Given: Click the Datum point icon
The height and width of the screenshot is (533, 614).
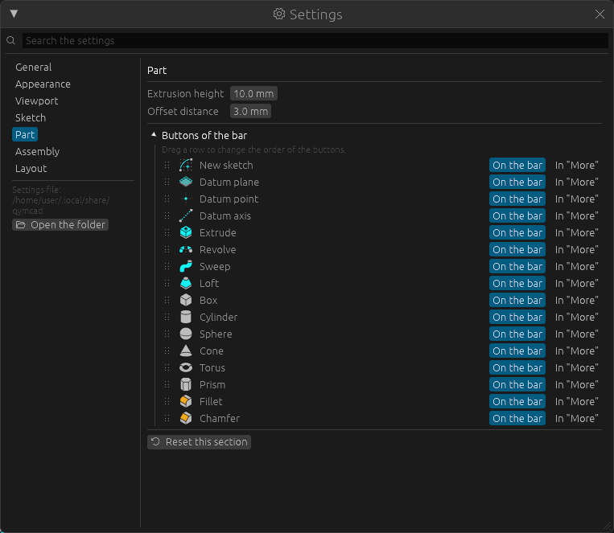Looking at the screenshot, I should (x=186, y=199).
